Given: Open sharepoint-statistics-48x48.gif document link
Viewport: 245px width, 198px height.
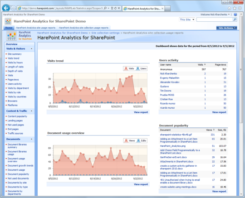Looking at the screenshot, I should point(176,135).
